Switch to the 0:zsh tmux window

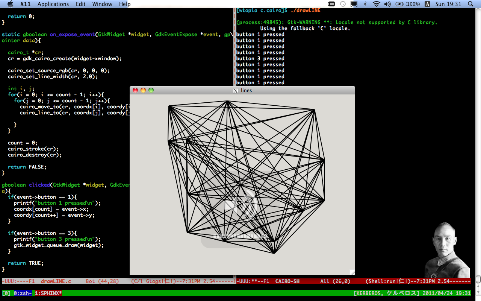pos(23,293)
